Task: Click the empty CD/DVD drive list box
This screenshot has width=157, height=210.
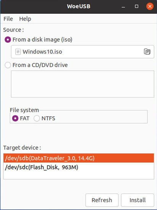Action: pyautogui.click(x=83, y=84)
